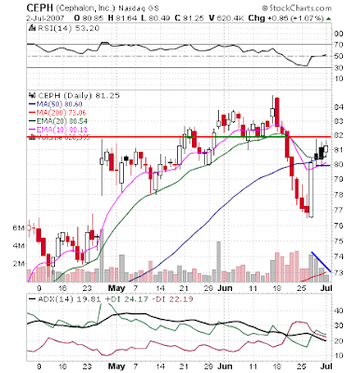Click the 80 price axis label
The width and height of the screenshot is (356, 373).
click(x=339, y=164)
